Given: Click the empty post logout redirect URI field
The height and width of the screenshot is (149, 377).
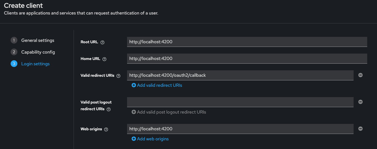Looking at the screenshot, I should tap(240, 102).
